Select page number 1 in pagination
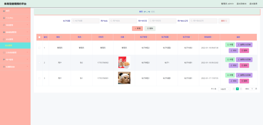 click(237, 89)
